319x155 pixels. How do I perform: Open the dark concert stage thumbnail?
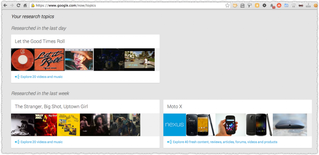click(x=109, y=60)
